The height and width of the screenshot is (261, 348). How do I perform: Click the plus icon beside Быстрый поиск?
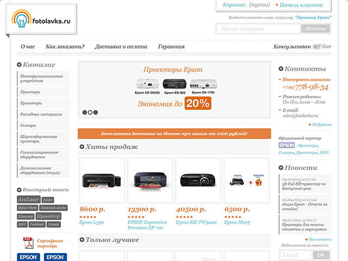coord(19,190)
